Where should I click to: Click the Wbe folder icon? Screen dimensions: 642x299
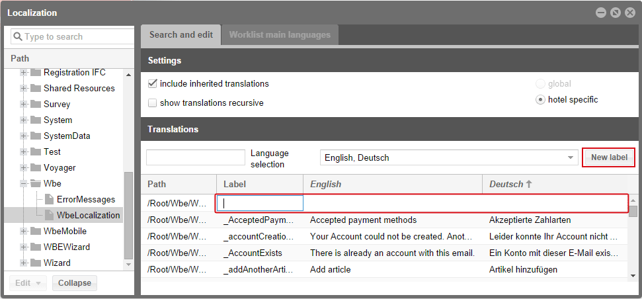(x=36, y=183)
